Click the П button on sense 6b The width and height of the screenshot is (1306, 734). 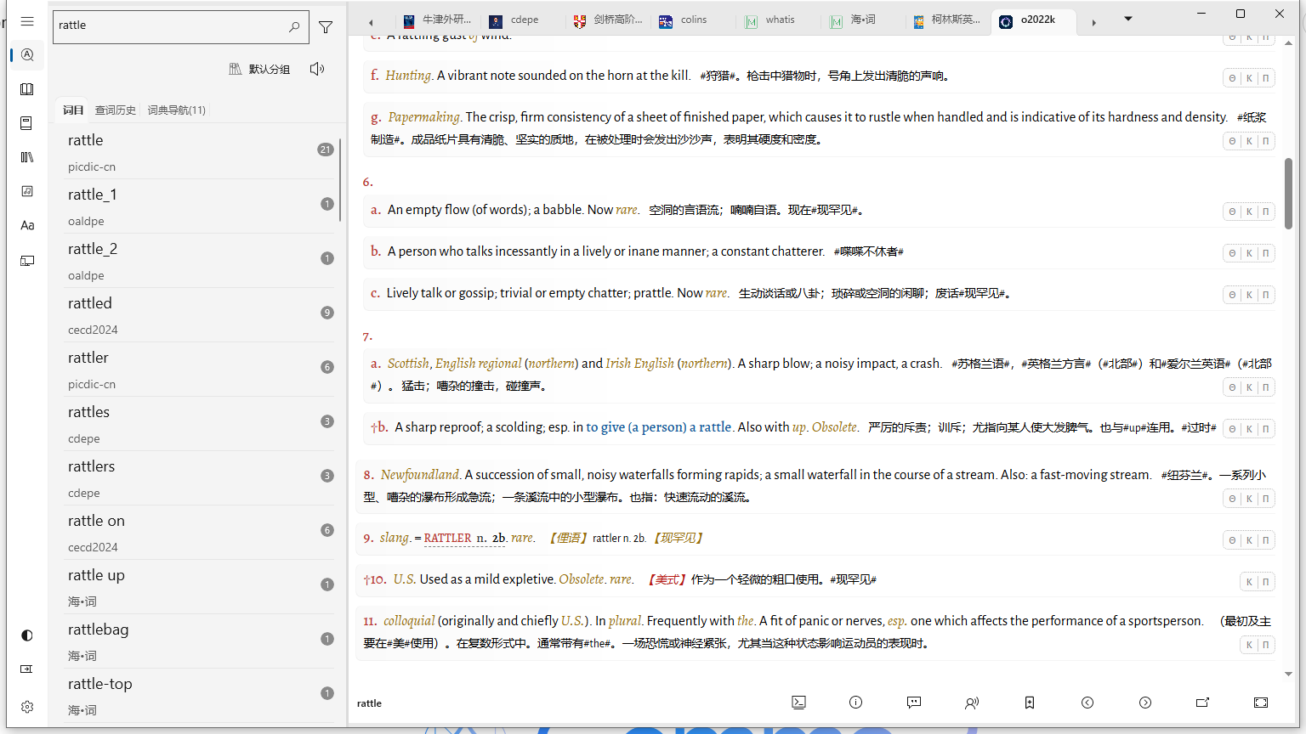[x=1266, y=253]
